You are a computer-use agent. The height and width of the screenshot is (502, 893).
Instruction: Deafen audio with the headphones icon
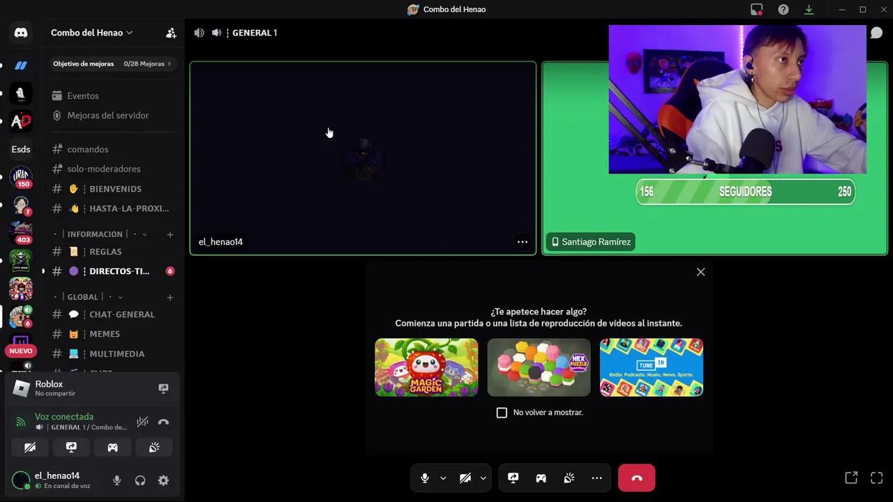coord(140,480)
